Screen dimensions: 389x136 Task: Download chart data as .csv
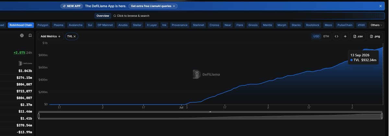(358, 36)
